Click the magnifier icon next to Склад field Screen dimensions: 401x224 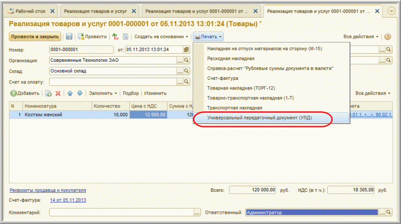[186, 71]
